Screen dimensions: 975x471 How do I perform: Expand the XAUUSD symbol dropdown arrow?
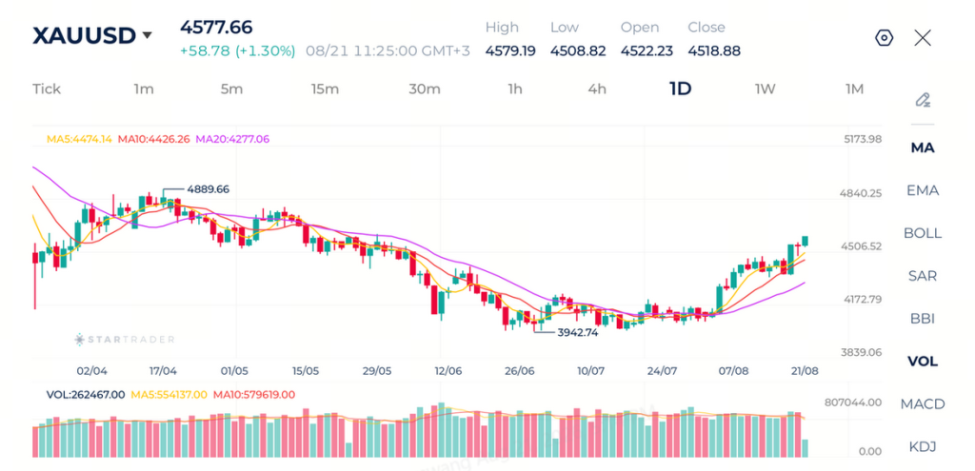(x=147, y=35)
